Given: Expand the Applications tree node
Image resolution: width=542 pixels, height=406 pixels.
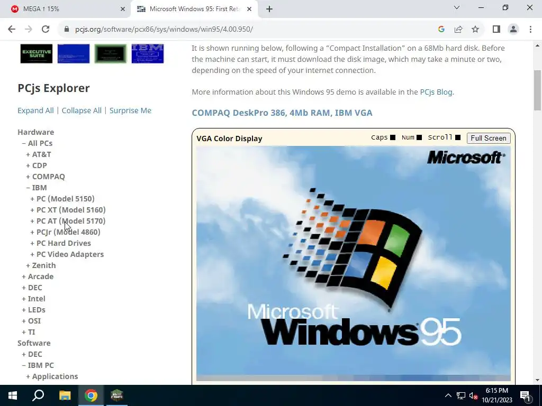Looking at the screenshot, I should click(52, 376).
